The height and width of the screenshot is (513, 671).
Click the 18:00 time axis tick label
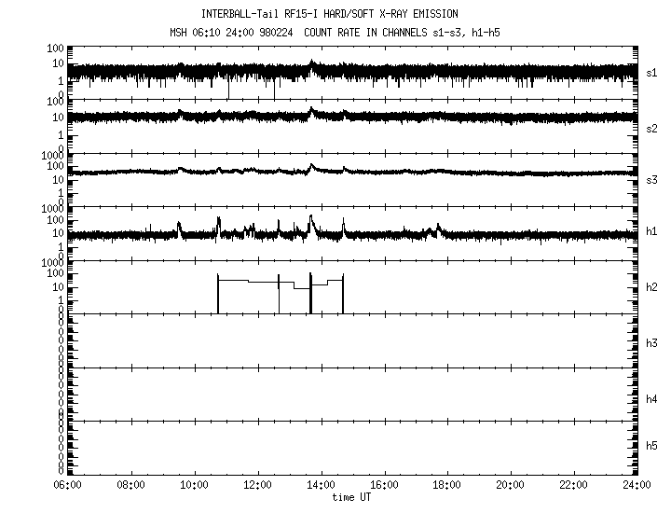[447, 485]
